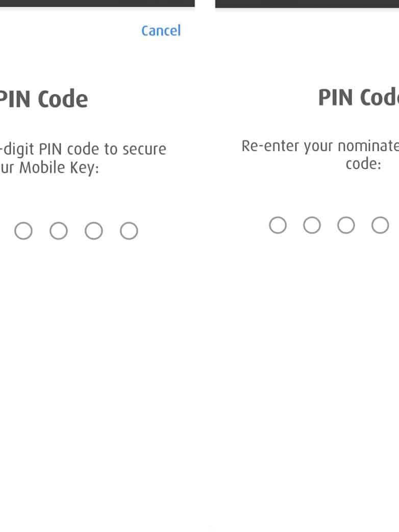Select third PIN circle on left screen
Screen dimensions: 399x532
coord(94,231)
